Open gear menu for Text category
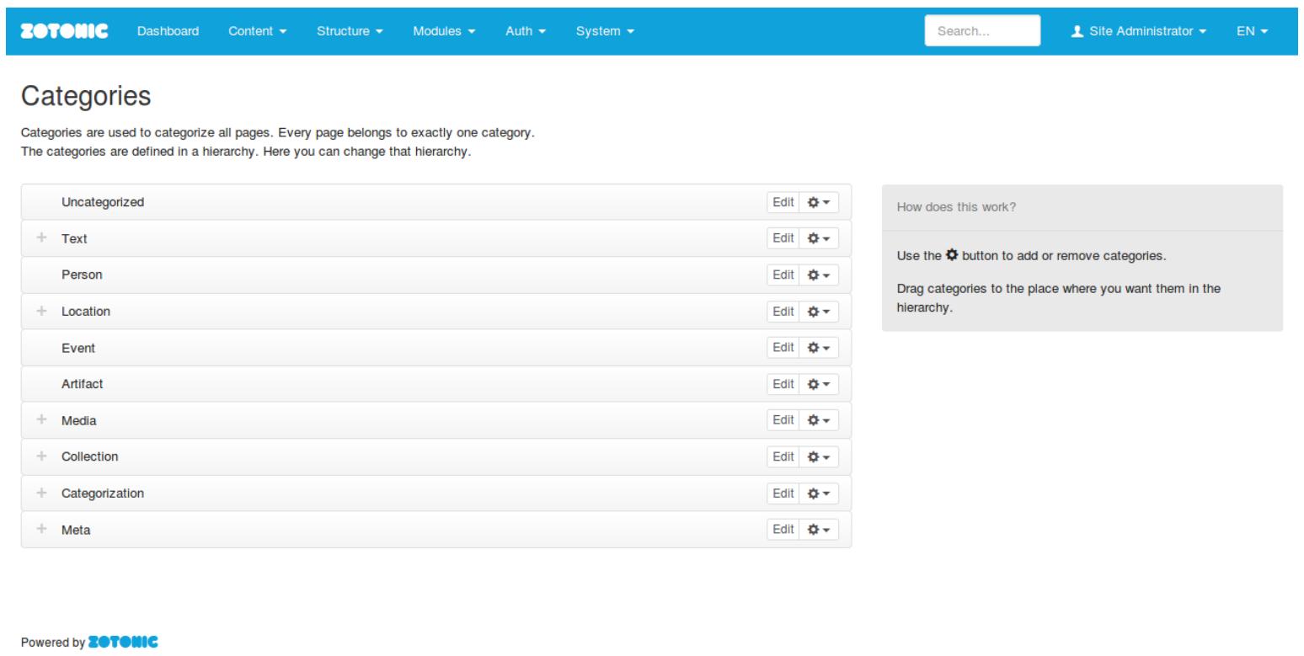Image resolution: width=1304 pixels, height=656 pixels. pyautogui.click(x=819, y=238)
